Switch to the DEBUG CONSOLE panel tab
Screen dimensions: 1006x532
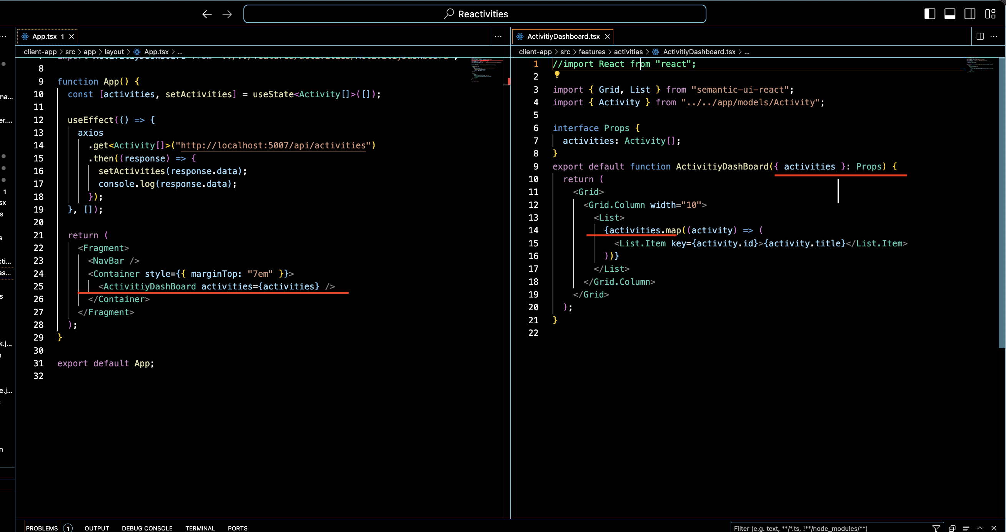pos(147,528)
